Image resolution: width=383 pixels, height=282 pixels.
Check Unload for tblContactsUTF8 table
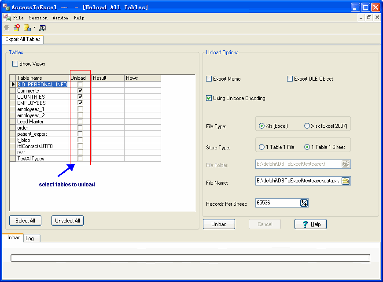(x=80, y=146)
